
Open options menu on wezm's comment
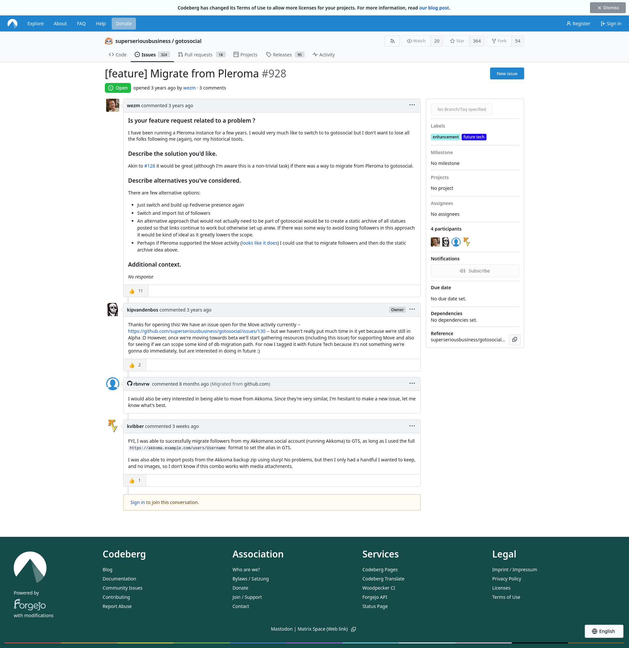tap(411, 105)
